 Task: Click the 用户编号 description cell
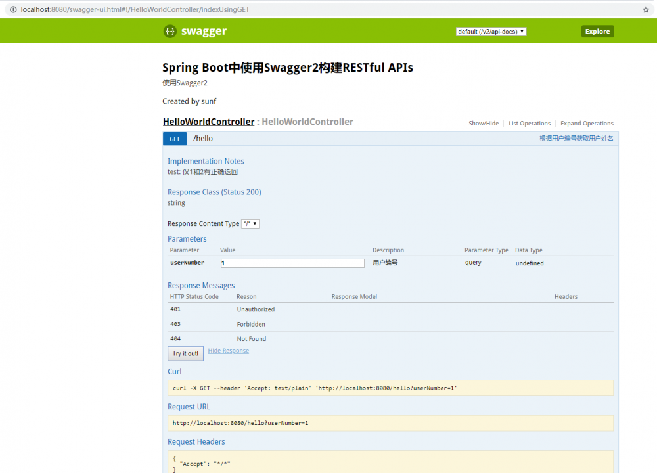[x=385, y=263]
